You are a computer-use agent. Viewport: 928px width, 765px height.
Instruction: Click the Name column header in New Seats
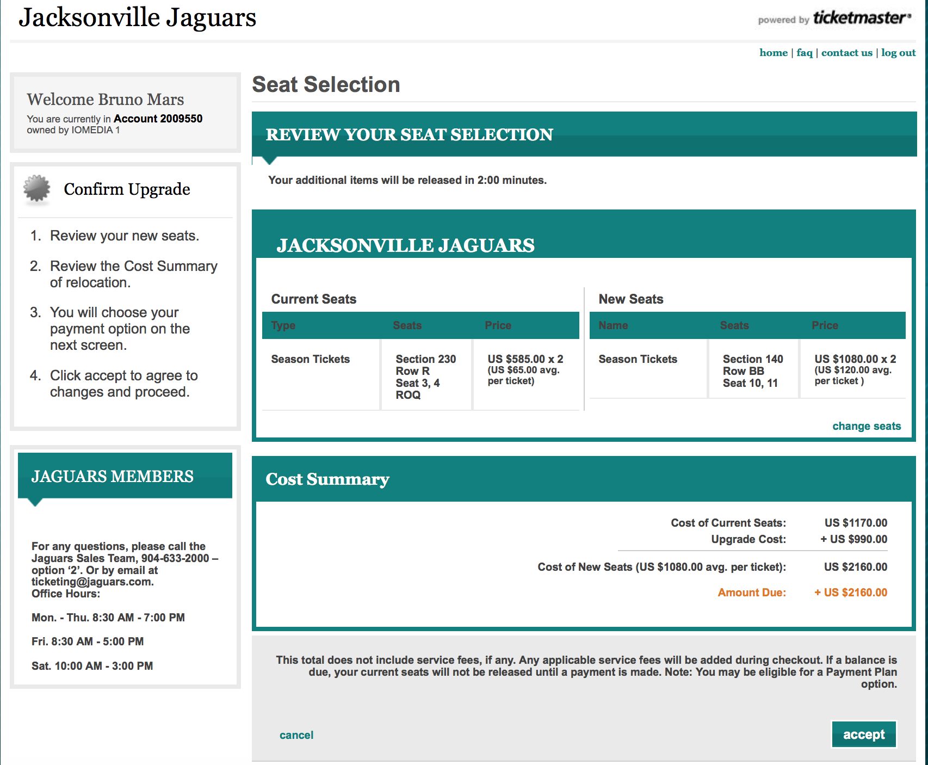tap(613, 325)
